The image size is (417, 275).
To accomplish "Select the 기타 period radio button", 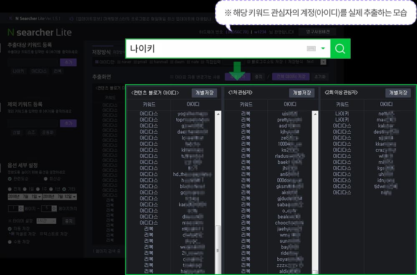I will click(64, 189).
